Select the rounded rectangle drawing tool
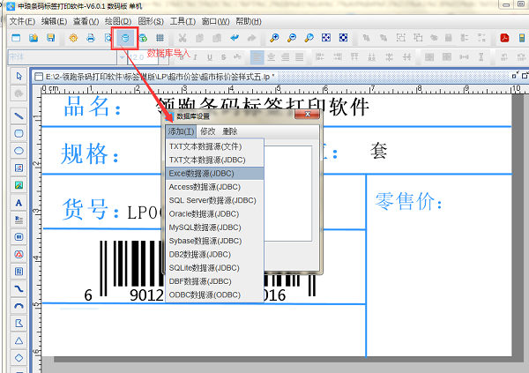 [19, 133]
